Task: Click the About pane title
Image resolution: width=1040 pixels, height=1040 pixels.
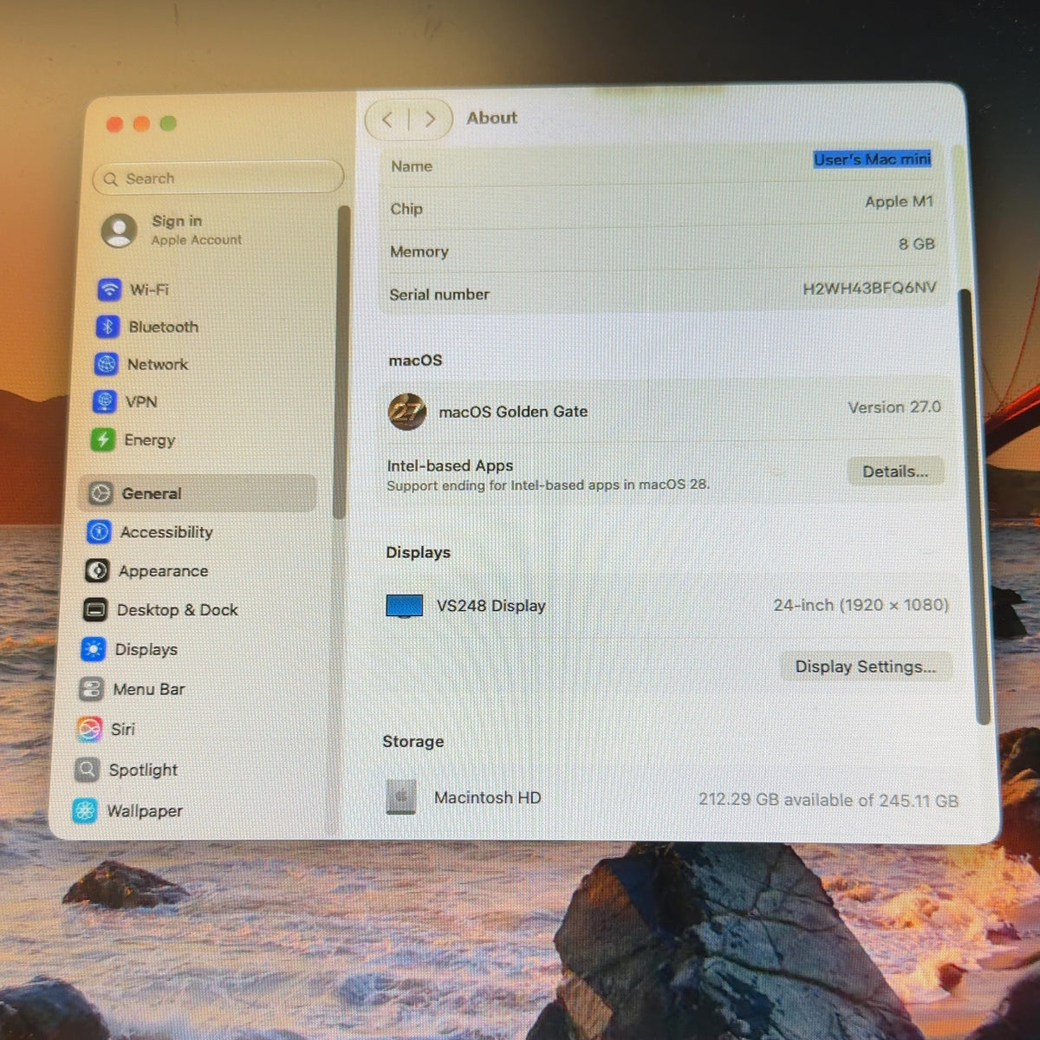Action: (492, 118)
